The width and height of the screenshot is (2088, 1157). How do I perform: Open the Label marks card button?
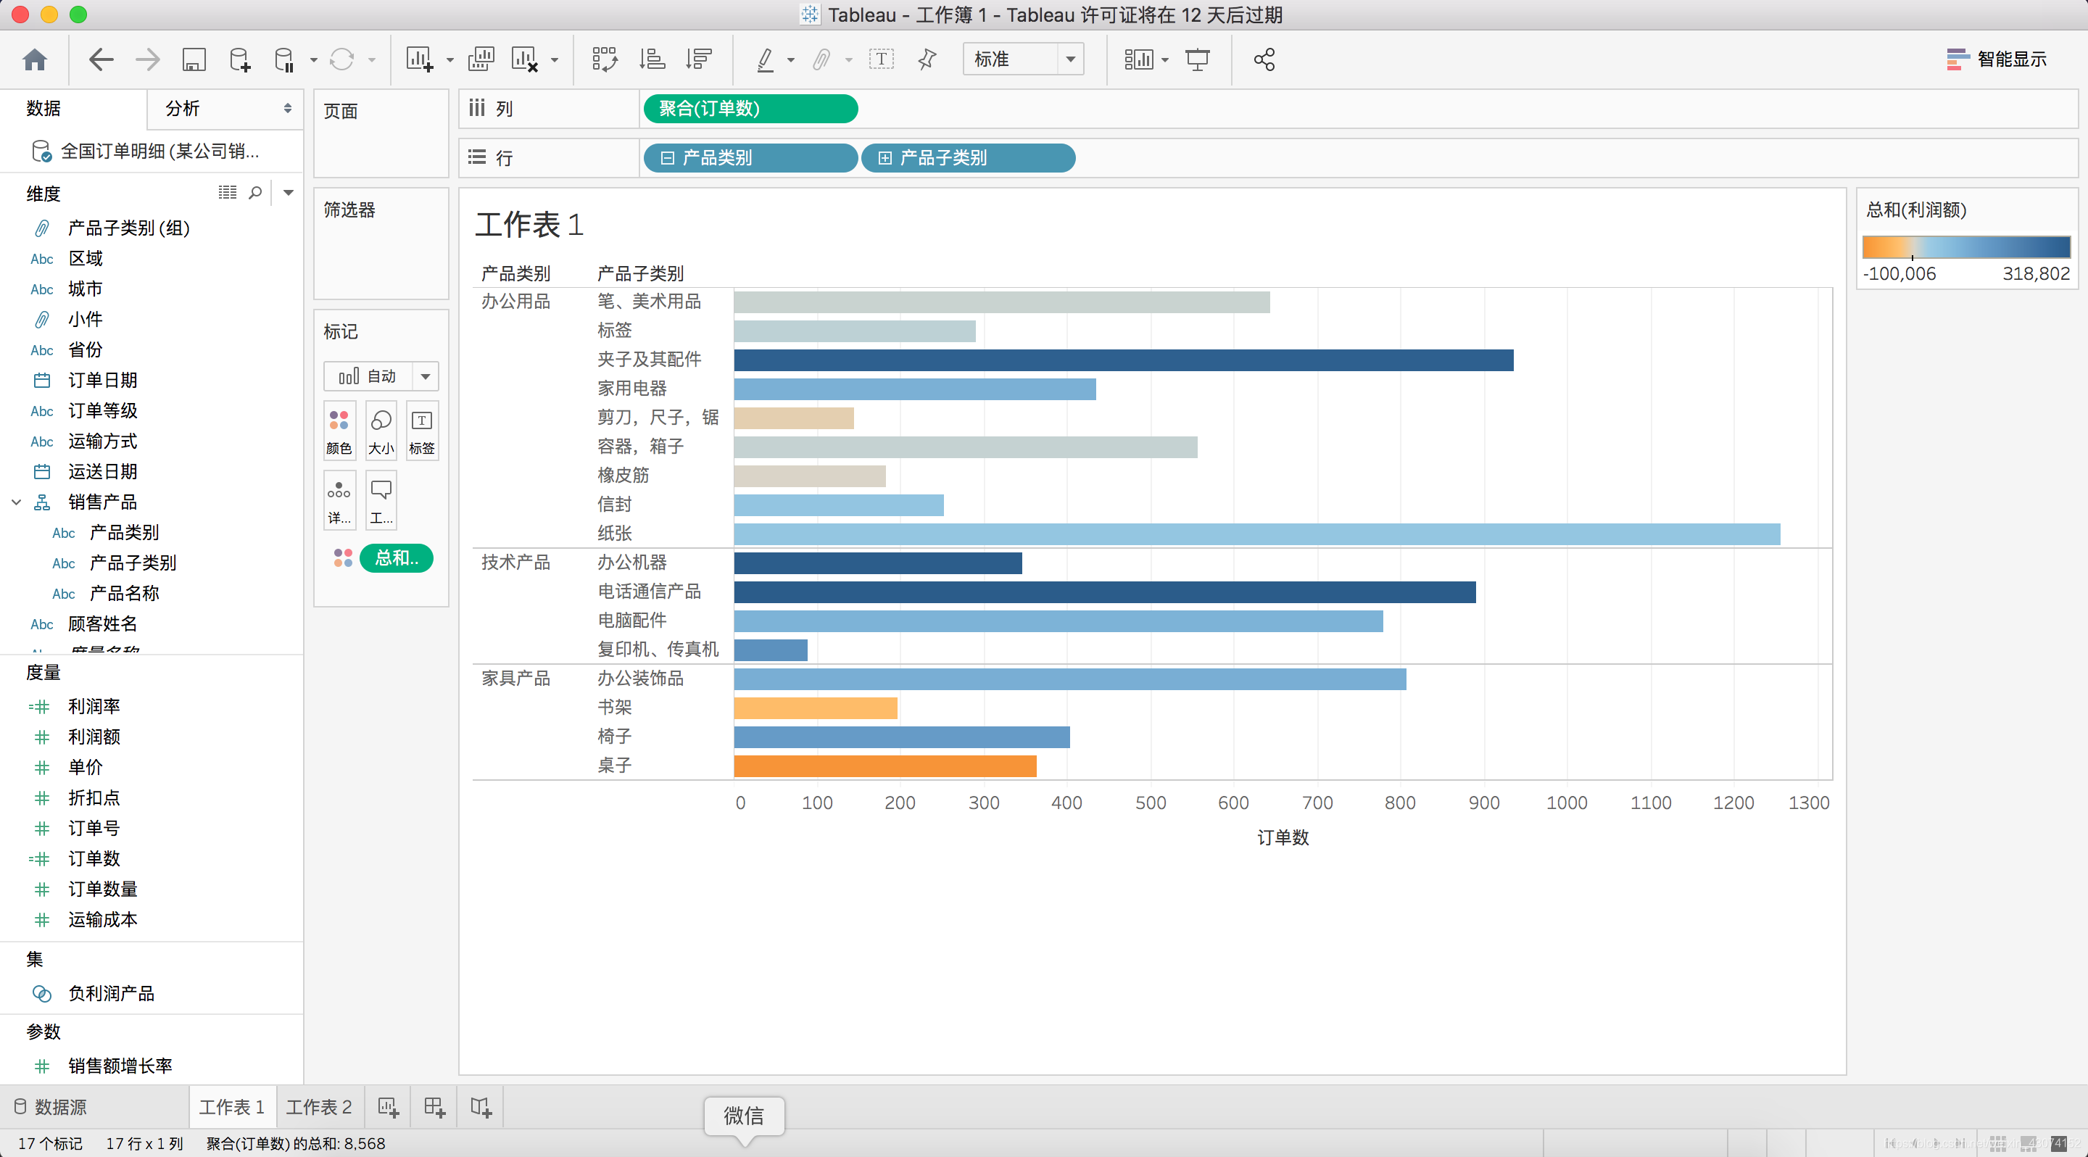click(x=421, y=431)
